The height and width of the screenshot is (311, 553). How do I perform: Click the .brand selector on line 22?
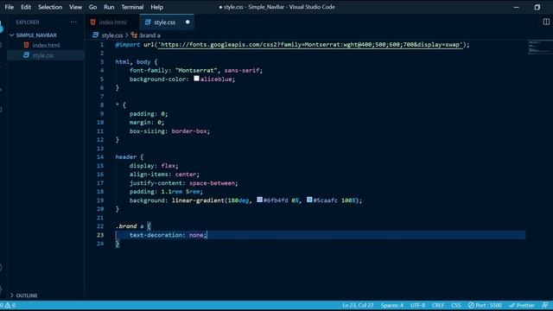click(x=126, y=226)
